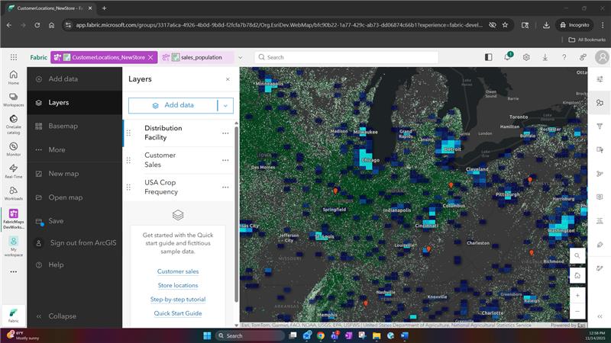Click the header download icon
Screen dimensions: 611x343
[x=545, y=57]
